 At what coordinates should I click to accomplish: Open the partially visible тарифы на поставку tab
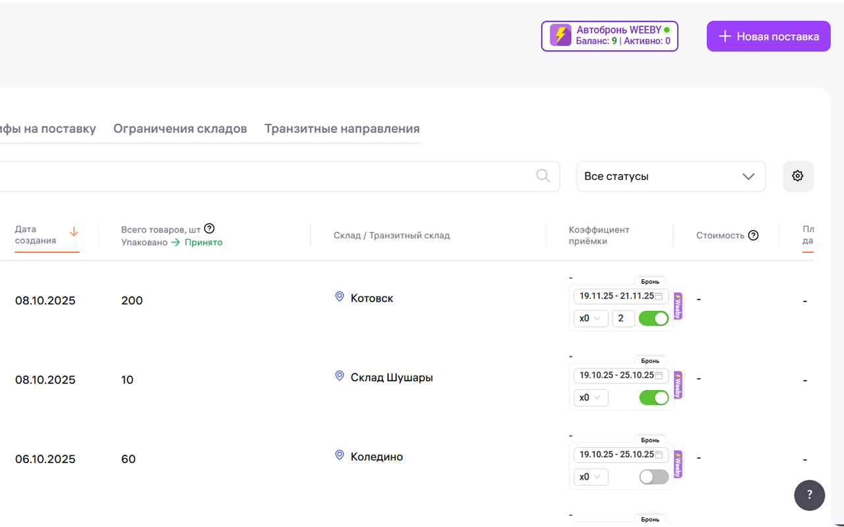[48, 128]
